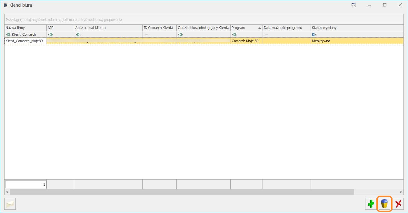The width and height of the screenshot is (408, 213).
Task: Sort by ID Comarch Klienta header
Action: pos(159,28)
